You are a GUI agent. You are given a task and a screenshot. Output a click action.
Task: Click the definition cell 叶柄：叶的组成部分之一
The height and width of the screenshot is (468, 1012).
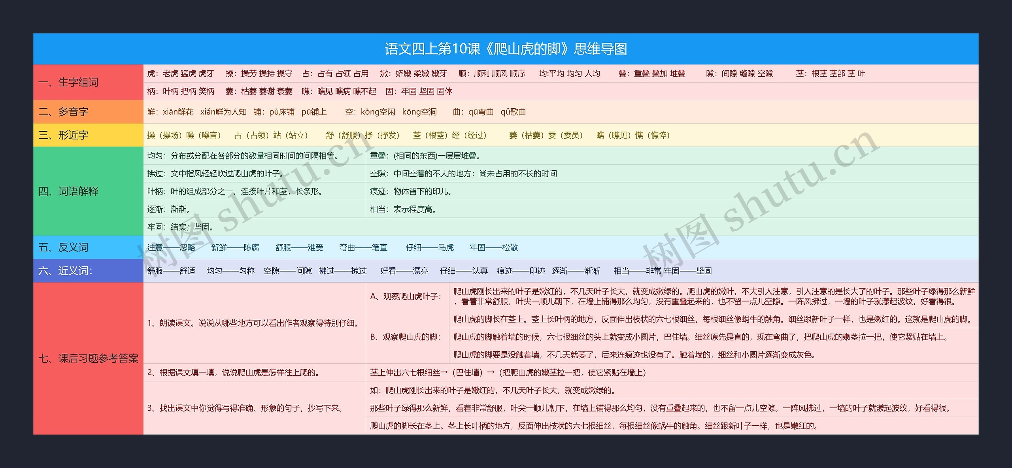click(255, 191)
